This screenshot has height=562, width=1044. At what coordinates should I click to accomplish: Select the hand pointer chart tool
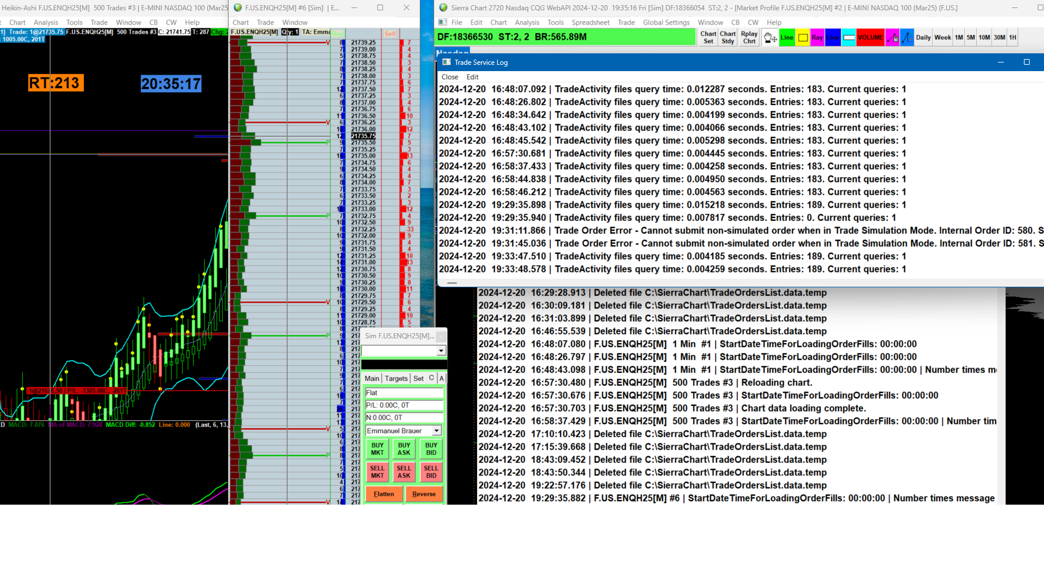tap(770, 38)
